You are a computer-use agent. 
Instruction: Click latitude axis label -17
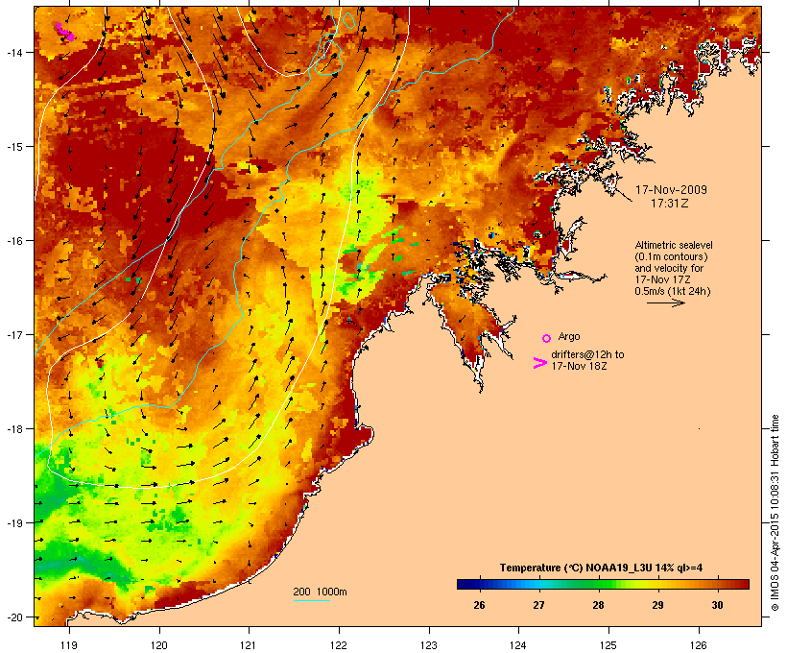[14, 334]
